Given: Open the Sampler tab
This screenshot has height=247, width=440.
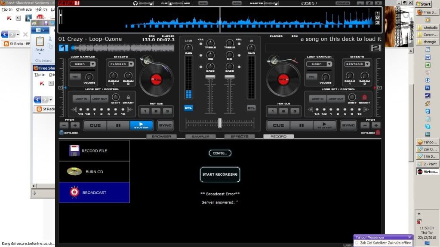Looking at the screenshot, I should pos(200,137).
